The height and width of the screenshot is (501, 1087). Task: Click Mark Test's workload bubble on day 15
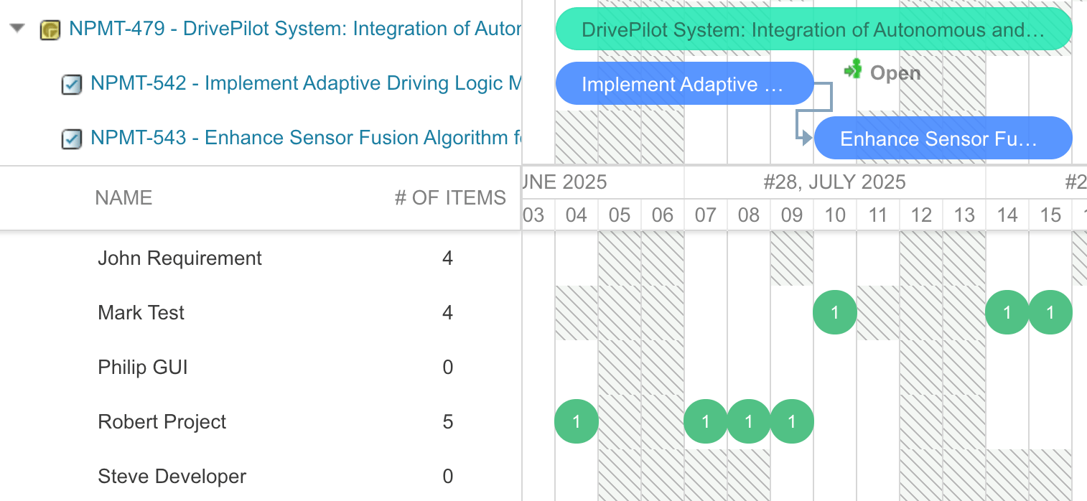(1050, 312)
